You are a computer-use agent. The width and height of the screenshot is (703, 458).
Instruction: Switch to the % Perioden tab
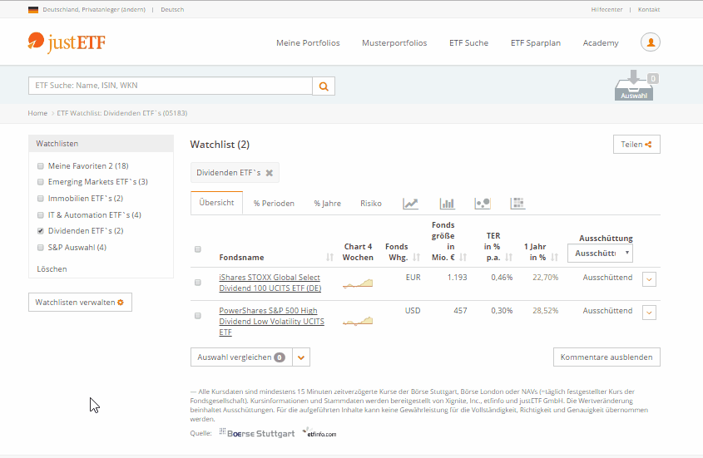pos(274,204)
